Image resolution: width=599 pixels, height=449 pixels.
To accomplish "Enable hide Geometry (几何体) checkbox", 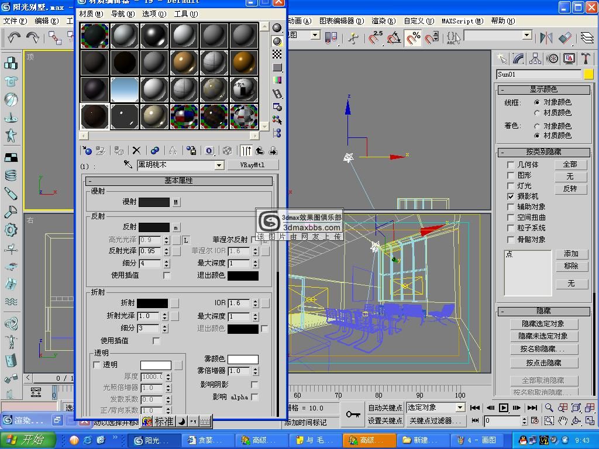I will [x=510, y=164].
